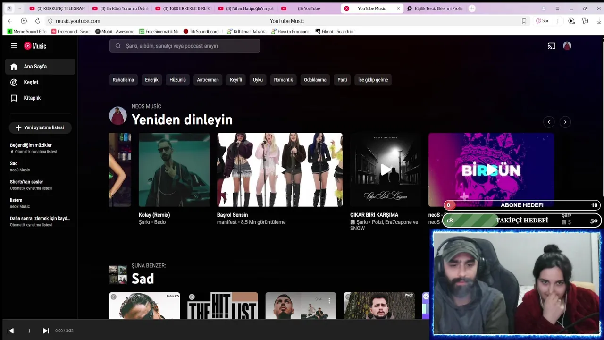The image size is (604, 340).
Task: Select the Odaklanma mood chip
Action: tap(315, 80)
